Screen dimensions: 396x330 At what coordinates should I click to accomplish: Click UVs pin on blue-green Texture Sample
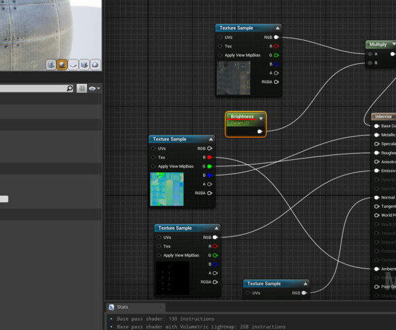pyautogui.click(x=153, y=148)
